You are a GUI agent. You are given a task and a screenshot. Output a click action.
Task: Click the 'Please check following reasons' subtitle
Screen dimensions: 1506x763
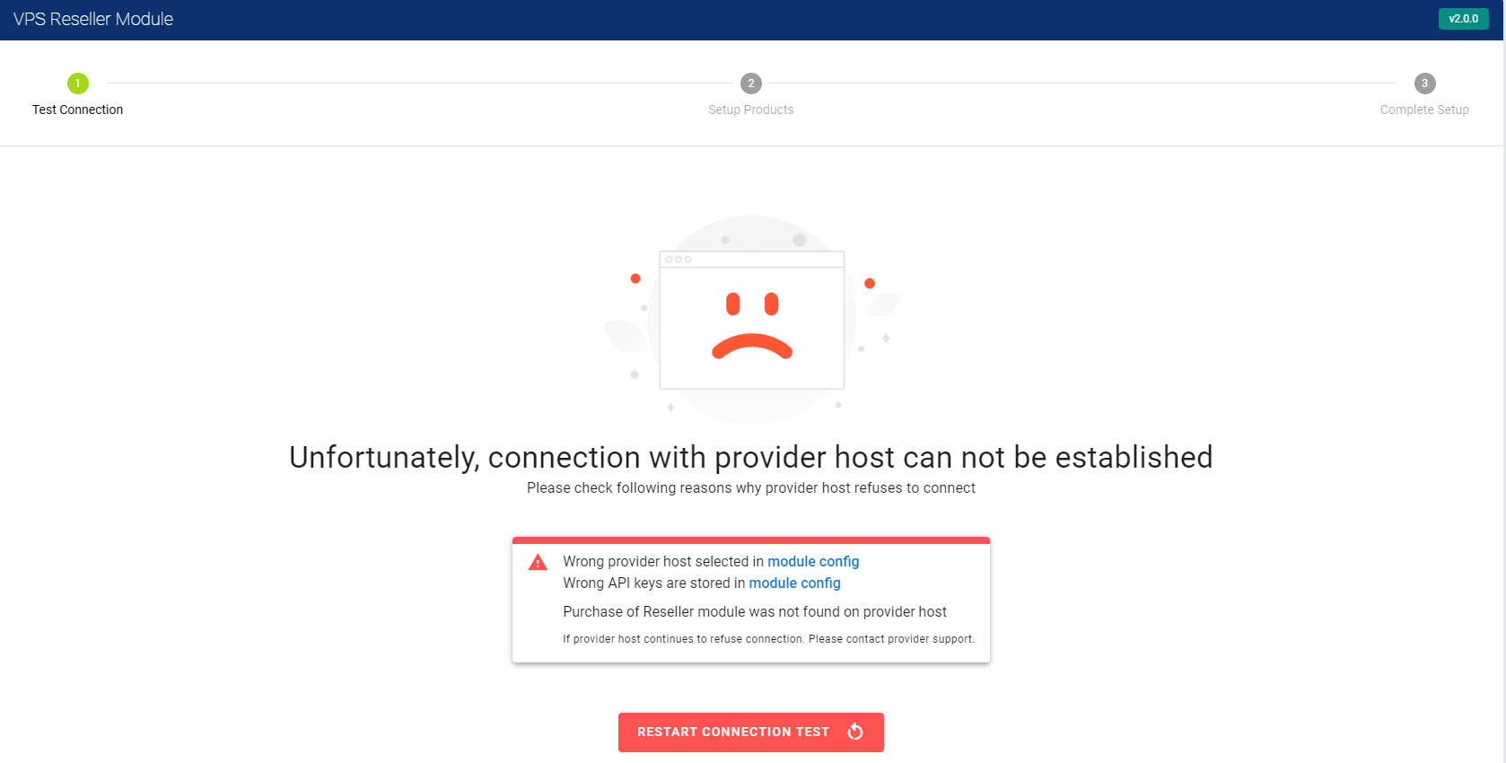coord(751,487)
